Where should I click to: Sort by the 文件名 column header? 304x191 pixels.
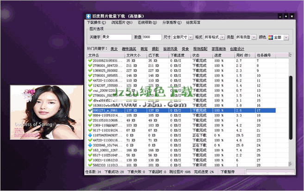click(x=105, y=55)
